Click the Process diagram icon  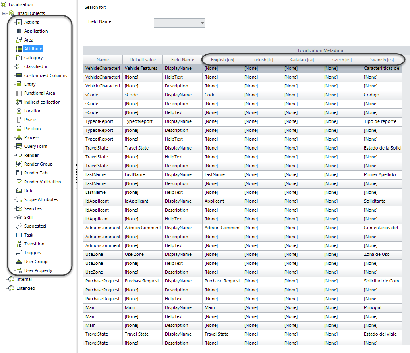click(x=19, y=138)
